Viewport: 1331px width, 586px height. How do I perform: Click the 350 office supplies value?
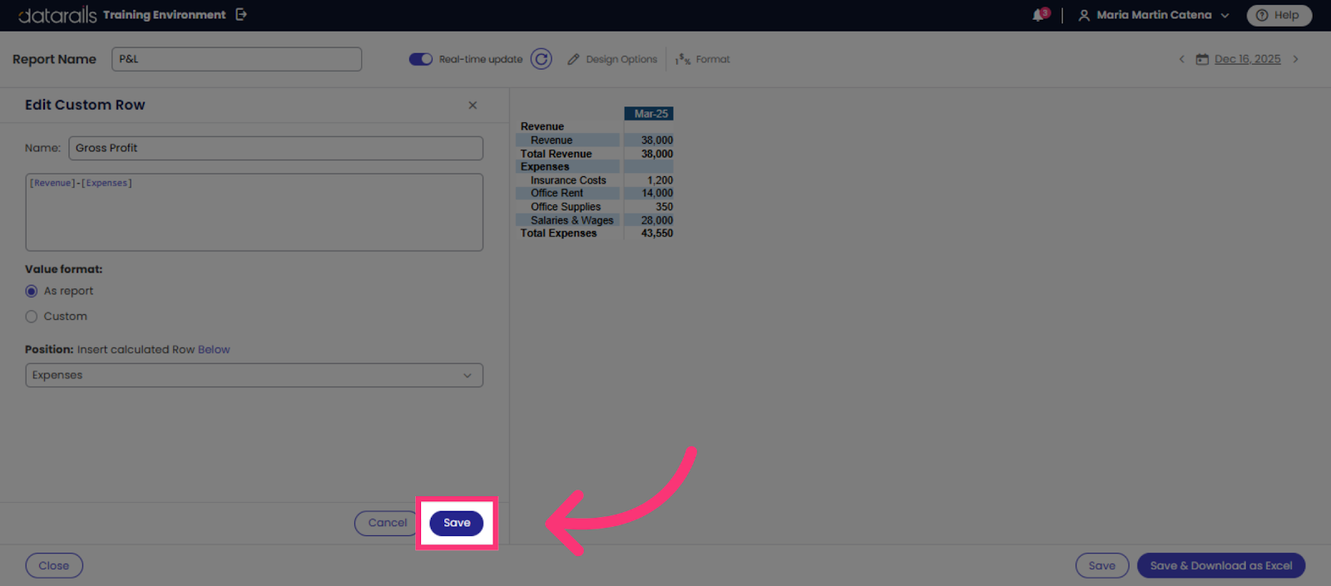point(664,207)
